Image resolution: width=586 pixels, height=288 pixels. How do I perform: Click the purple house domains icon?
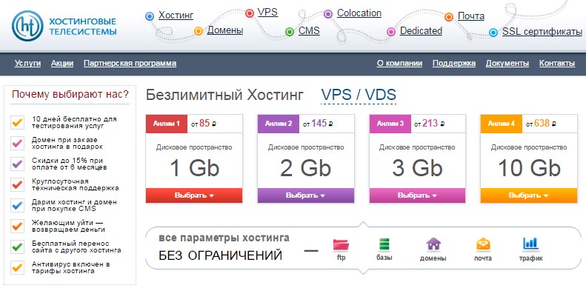(433, 244)
